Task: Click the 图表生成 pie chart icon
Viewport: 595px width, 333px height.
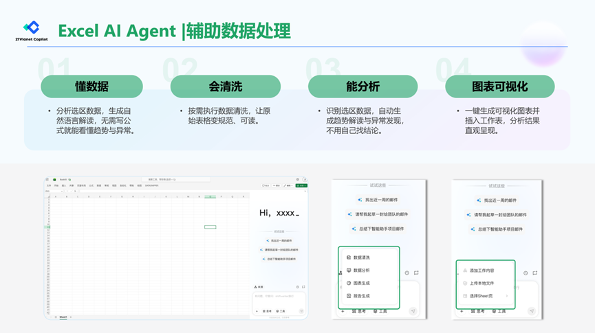Action: [x=349, y=283]
